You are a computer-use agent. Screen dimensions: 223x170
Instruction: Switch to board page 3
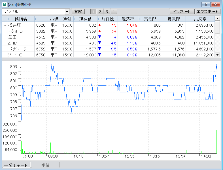coord(107,12)
